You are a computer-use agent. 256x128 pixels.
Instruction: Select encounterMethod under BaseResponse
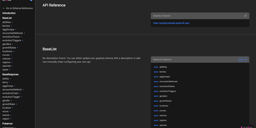coord(12,89)
